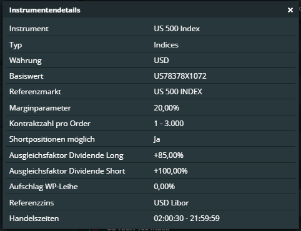The image size is (301, 231).
Task: Select the value '0,00%'
Action: [164, 187]
